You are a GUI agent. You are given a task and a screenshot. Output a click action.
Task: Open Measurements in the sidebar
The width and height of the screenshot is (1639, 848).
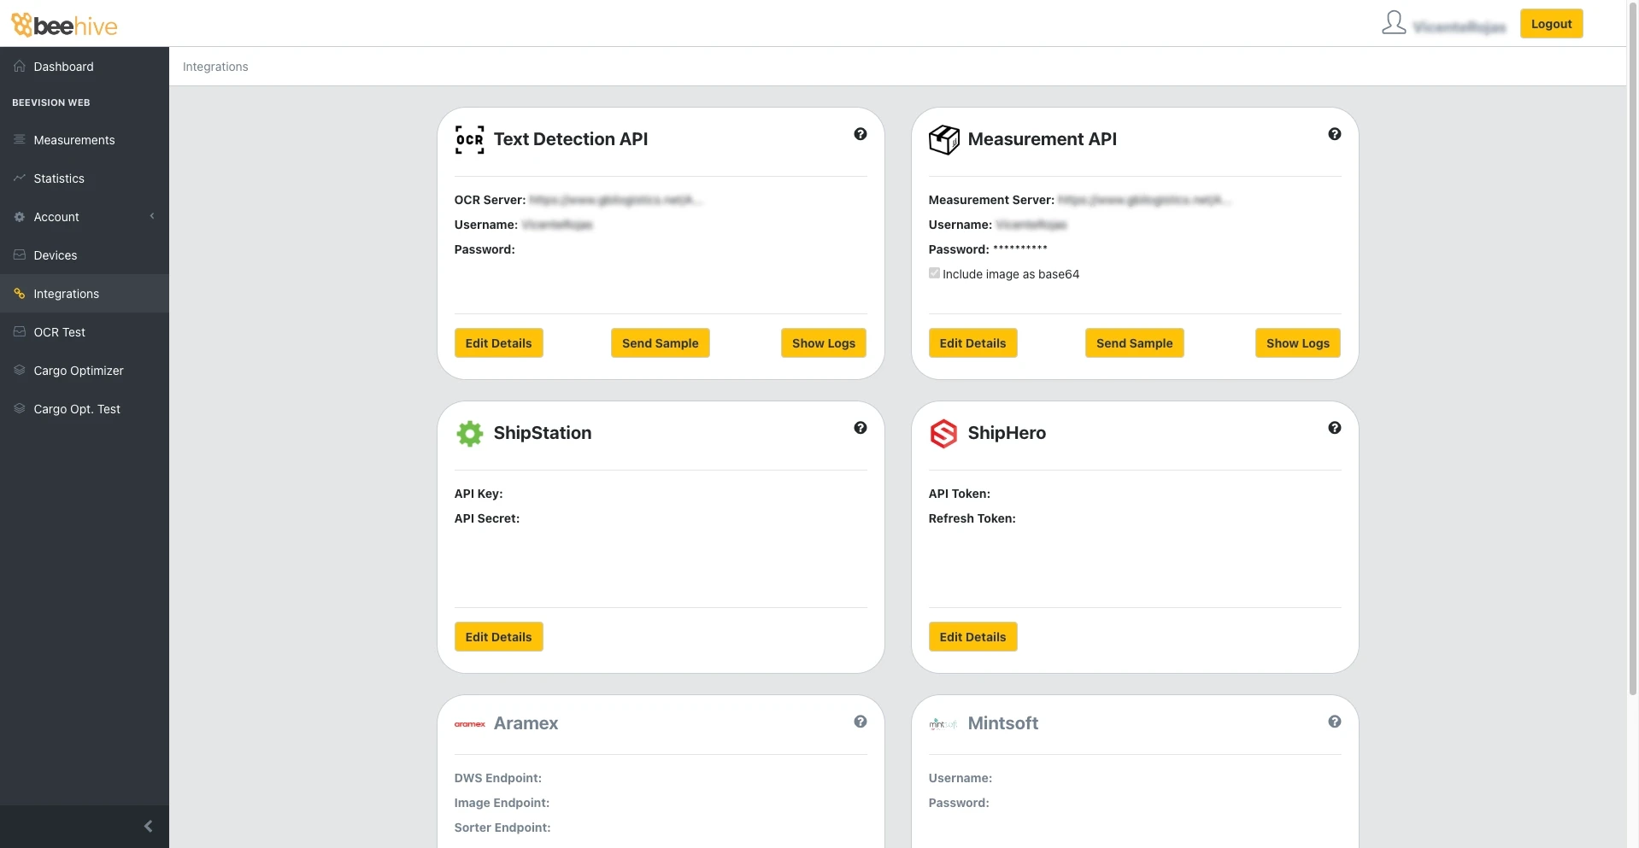click(x=73, y=140)
